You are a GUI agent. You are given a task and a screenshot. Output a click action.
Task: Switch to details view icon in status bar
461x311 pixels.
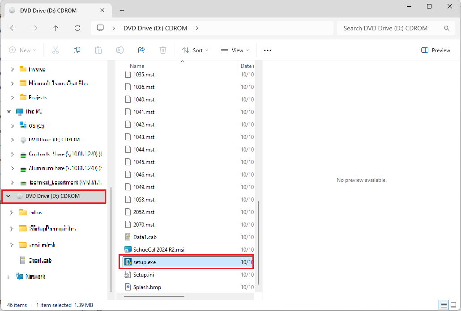pos(444,305)
